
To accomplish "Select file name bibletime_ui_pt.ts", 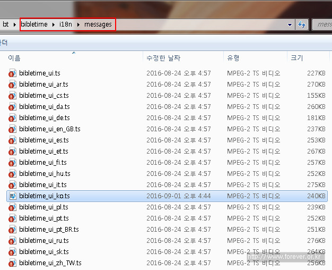I will (x=44, y=218).
